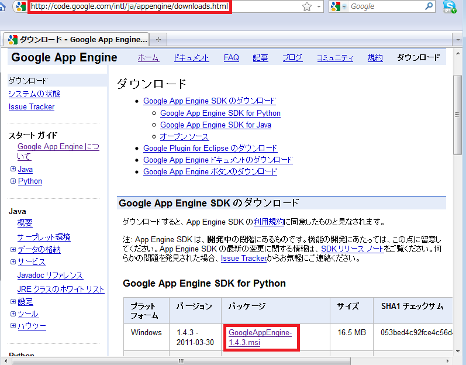Click the magnifier search icon
This screenshot has height=365, width=466.
(429, 6)
